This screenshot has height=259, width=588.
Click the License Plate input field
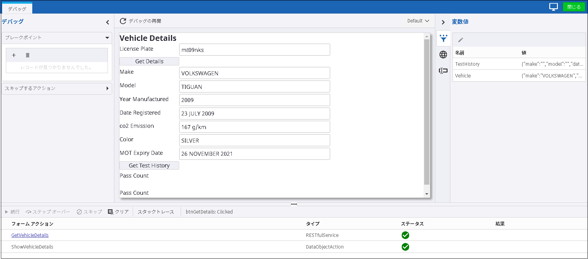click(x=254, y=50)
